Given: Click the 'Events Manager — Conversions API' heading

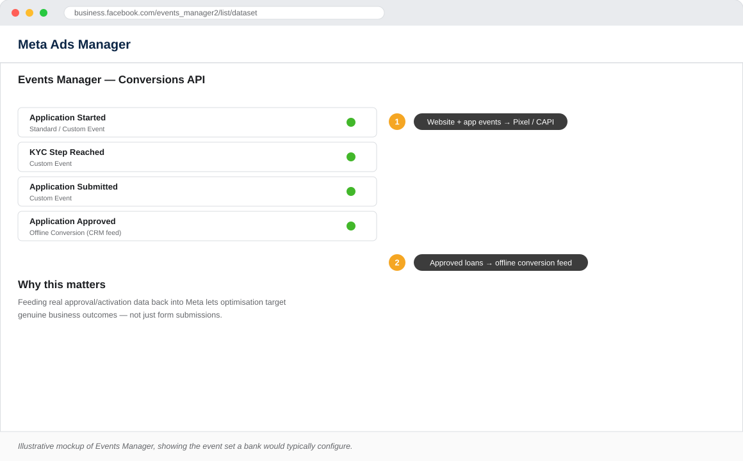Looking at the screenshot, I should pyautogui.click(x=111, y=79).
